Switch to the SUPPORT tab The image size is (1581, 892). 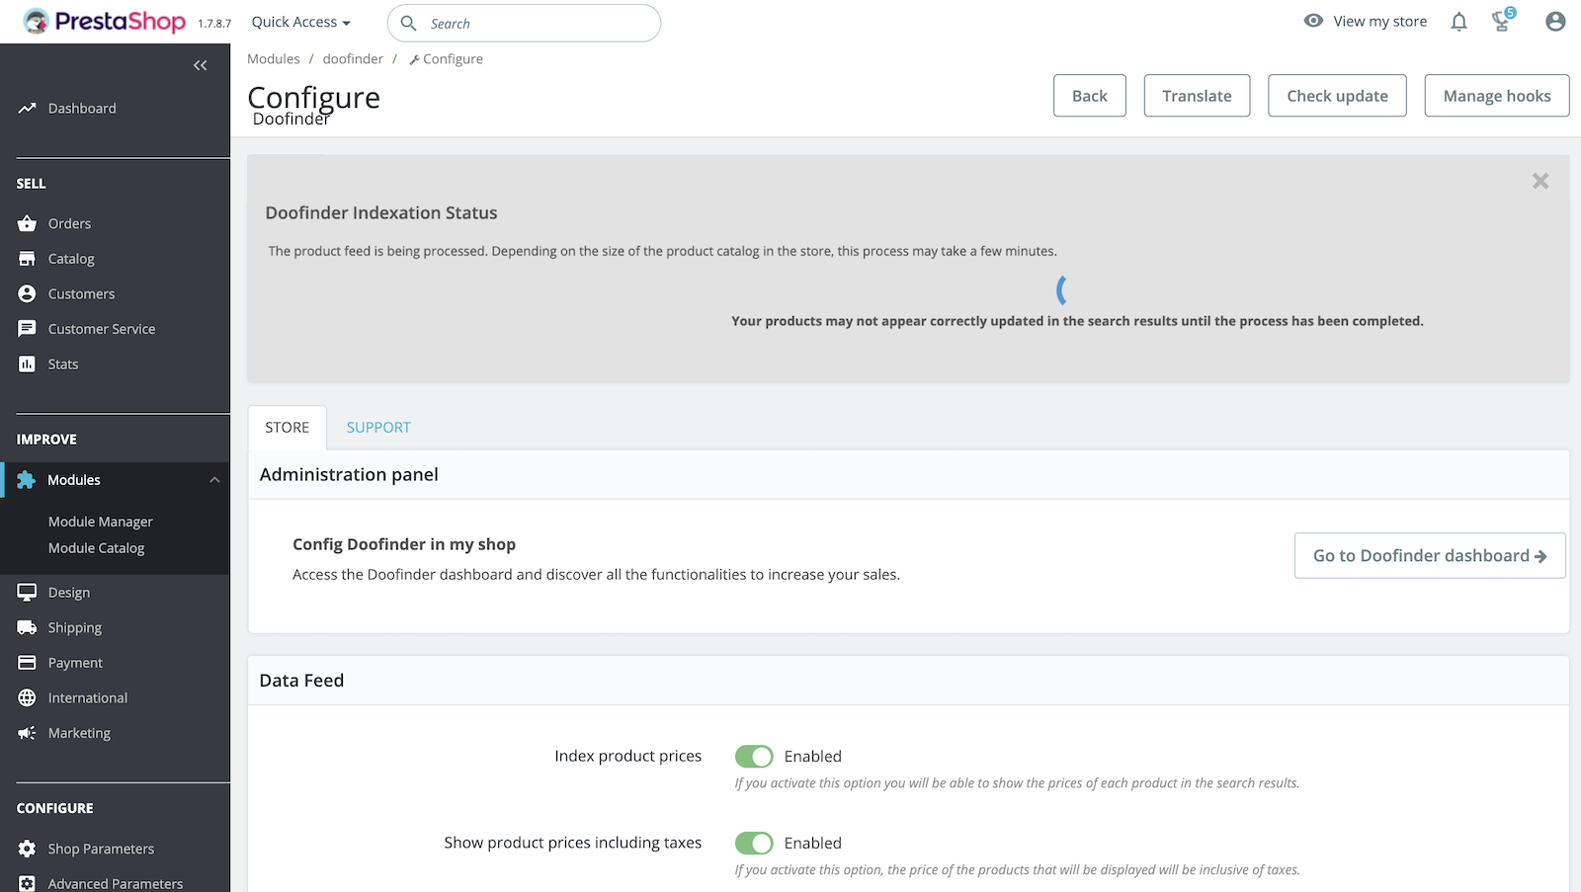(378, 428)
